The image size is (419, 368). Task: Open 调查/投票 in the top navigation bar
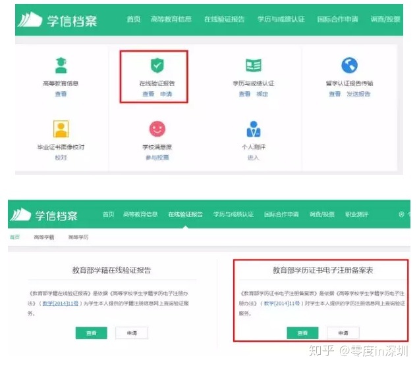(385, 19)
